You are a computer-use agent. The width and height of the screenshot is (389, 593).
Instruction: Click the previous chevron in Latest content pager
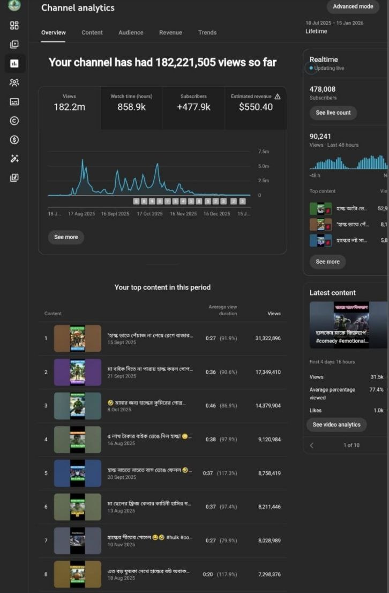(x=312, y=445)
